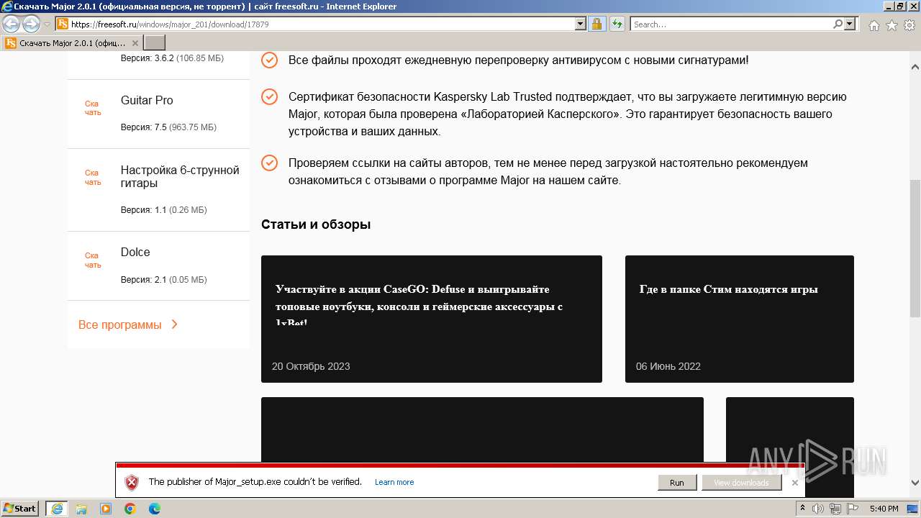Dismiss the download notification bar
The height and width of the screenshot is (518, 921).
click(794, 482)
